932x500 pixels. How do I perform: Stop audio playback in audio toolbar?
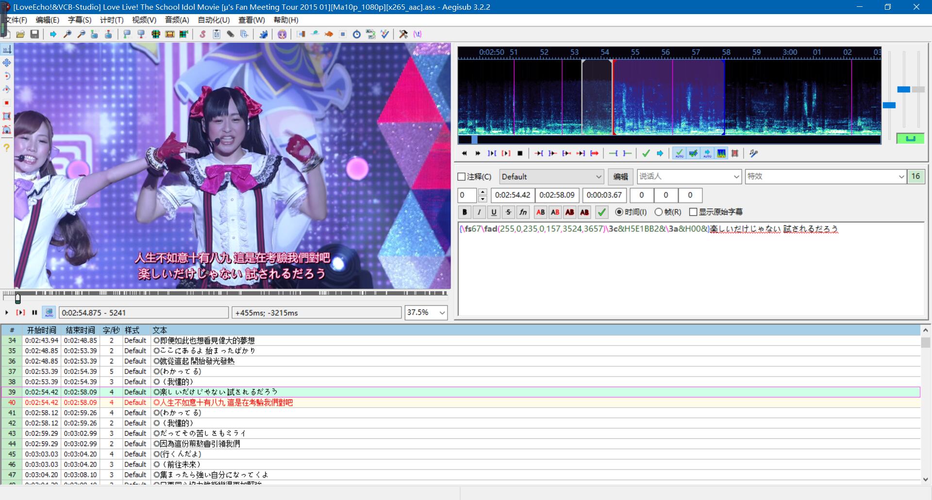pyautogui.click(x=520, y=153)
